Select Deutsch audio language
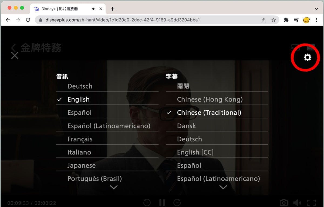 pyautogui.click(x=107, y=86)
